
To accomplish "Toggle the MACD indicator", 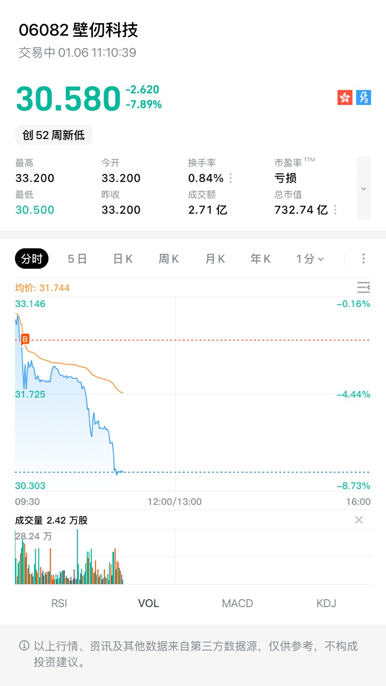I will (x=237, y=603).
